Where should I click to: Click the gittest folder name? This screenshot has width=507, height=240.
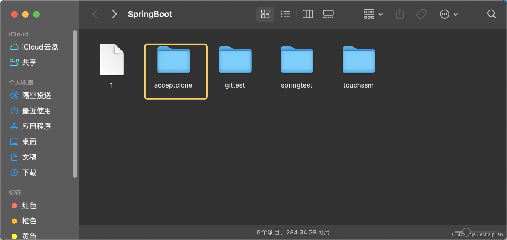point(235,85)
